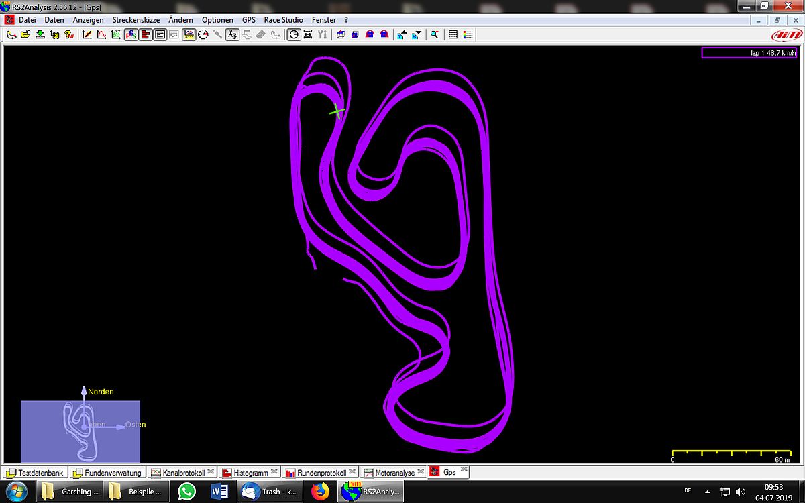Click the question mark help toolbar icon
Viewport: 805px width, 503px height.
(x=69, y=34)
